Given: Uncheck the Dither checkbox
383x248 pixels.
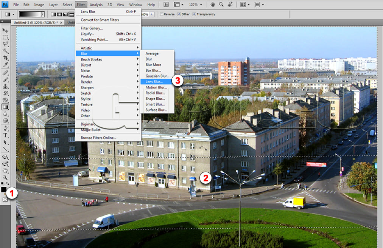Looking at the screenshot, I should click(x=179, y=14).
